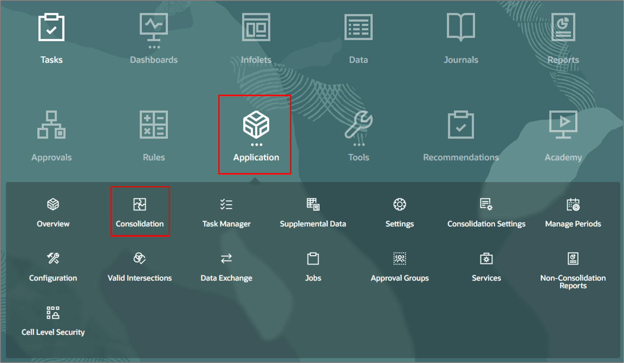Select Consolidation in the Application submenu
624x363 pixels.
click(140, 205)
